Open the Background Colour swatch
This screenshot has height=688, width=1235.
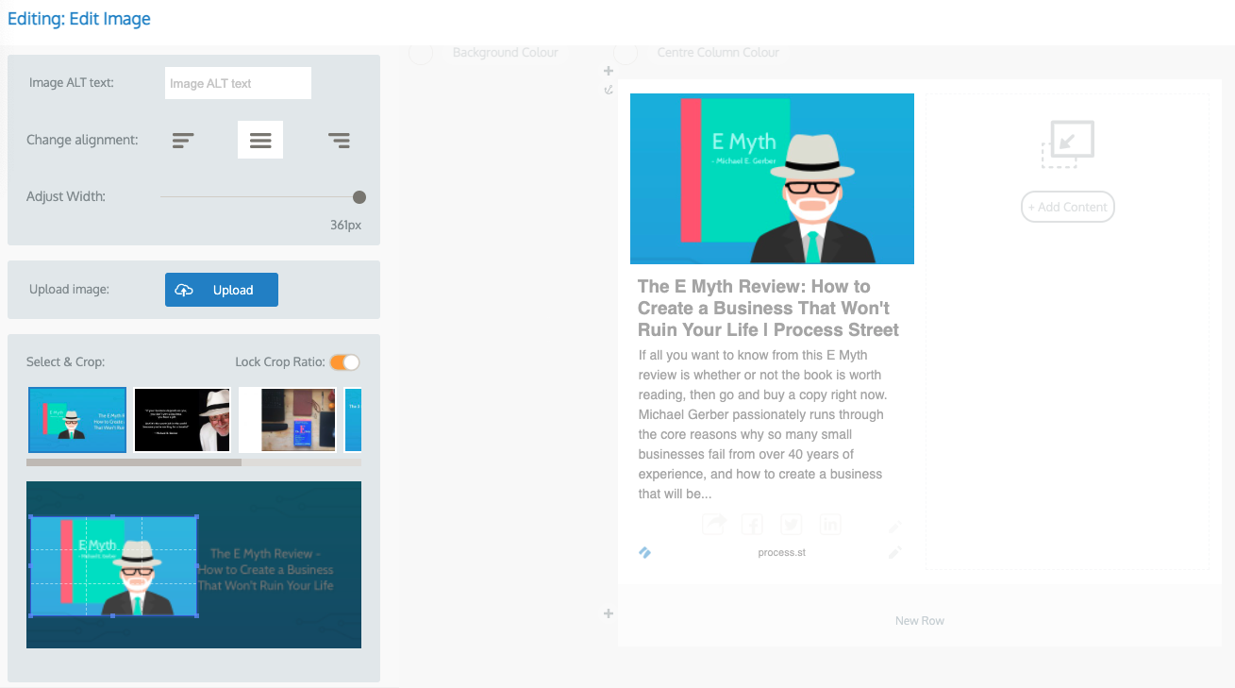click(x=421, y=53)
